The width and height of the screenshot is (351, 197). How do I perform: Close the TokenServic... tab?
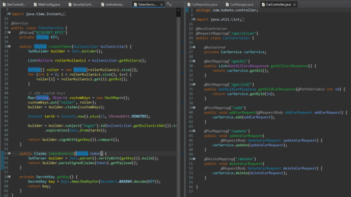pyautogui.click(x=161, y=4)
